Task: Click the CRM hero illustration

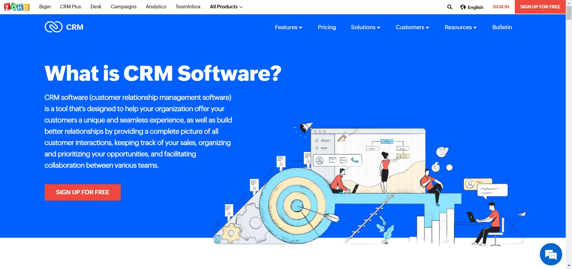Action: click(369, 184)
